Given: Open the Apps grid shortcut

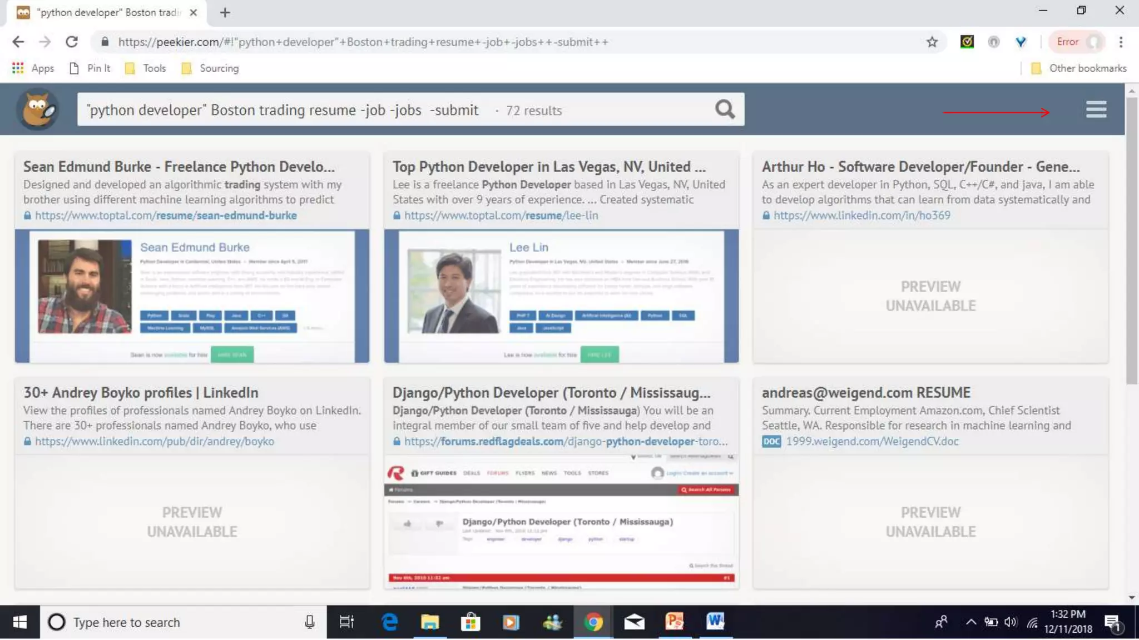Looking at the screenshot, I should coord(33,68).
